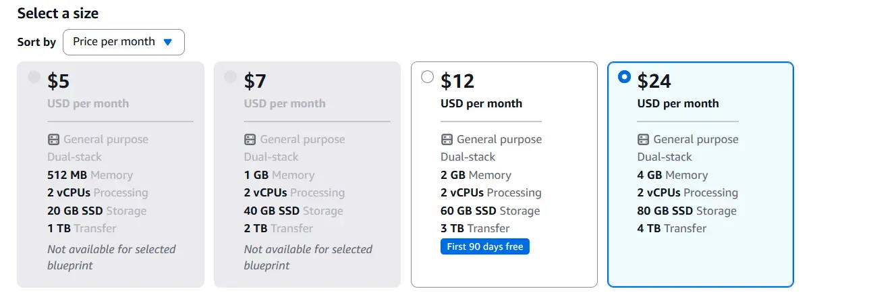Select the $24 per month plan radio button
The width and height of the screenshot is (871, 293).
pyautogui.click(x=624, y=77)
